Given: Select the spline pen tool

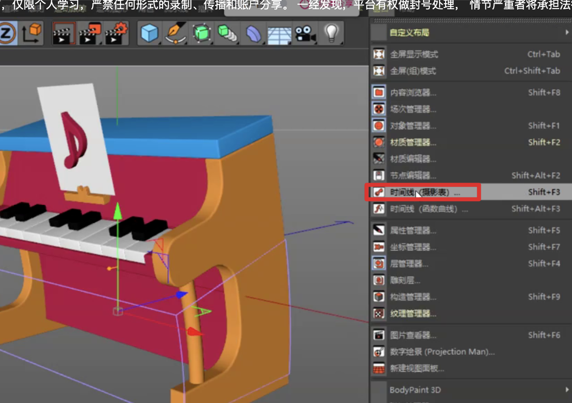Looking at the screenshot, I should click(x=176, y=33).
